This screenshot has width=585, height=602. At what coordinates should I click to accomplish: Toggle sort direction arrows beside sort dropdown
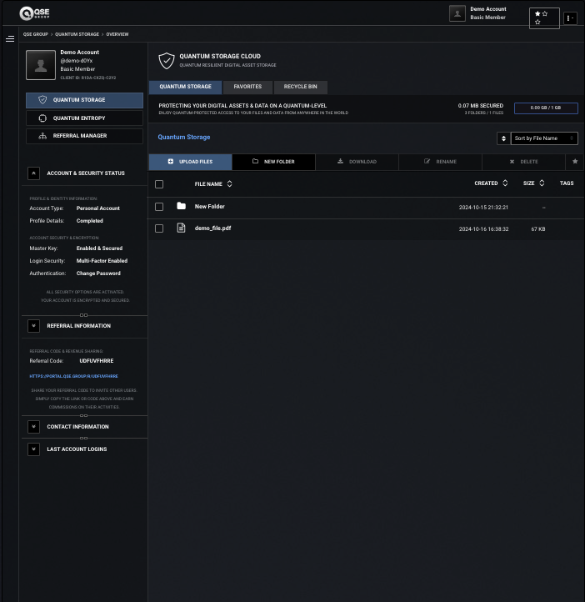pyautogui.click(x=503, y=138)
